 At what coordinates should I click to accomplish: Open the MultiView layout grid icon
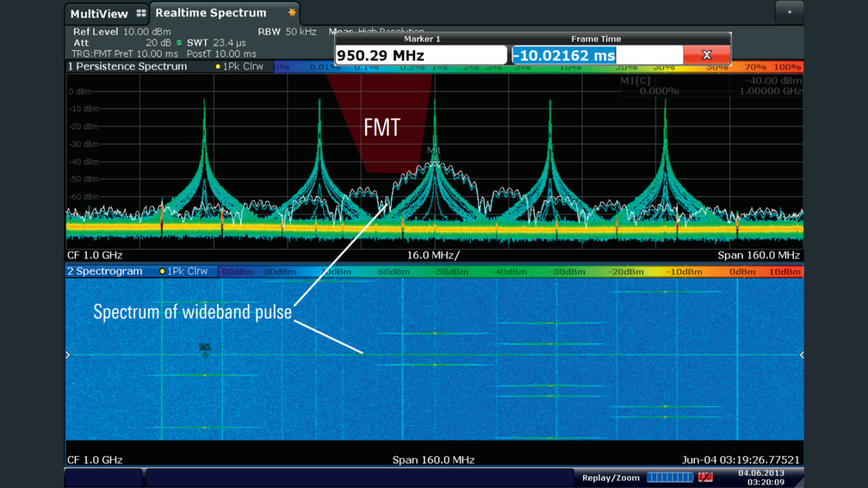(141, 13)
